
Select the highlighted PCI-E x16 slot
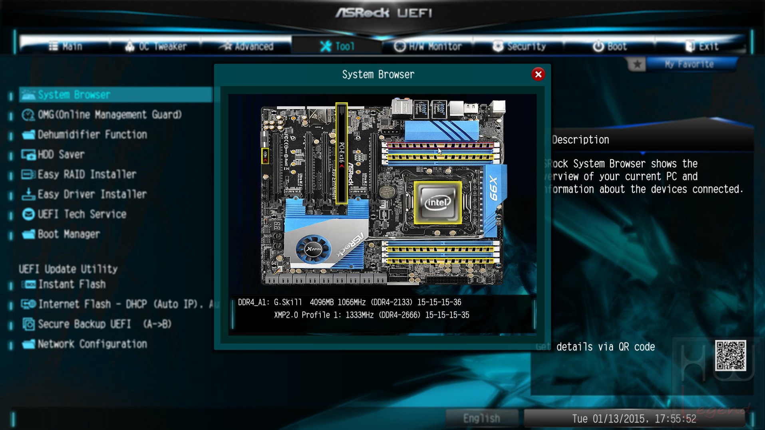pos(341,153)
